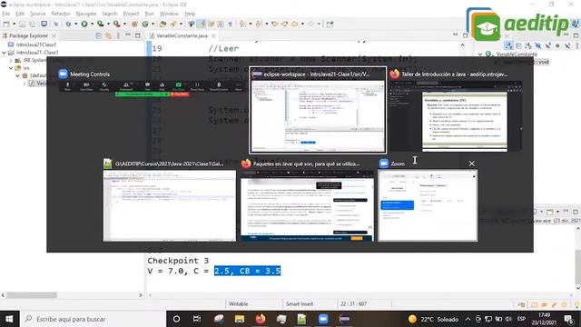Close the VariableConstante.java editor tab
The height and width of the screenshot is (327, 581).
point(213,36)
